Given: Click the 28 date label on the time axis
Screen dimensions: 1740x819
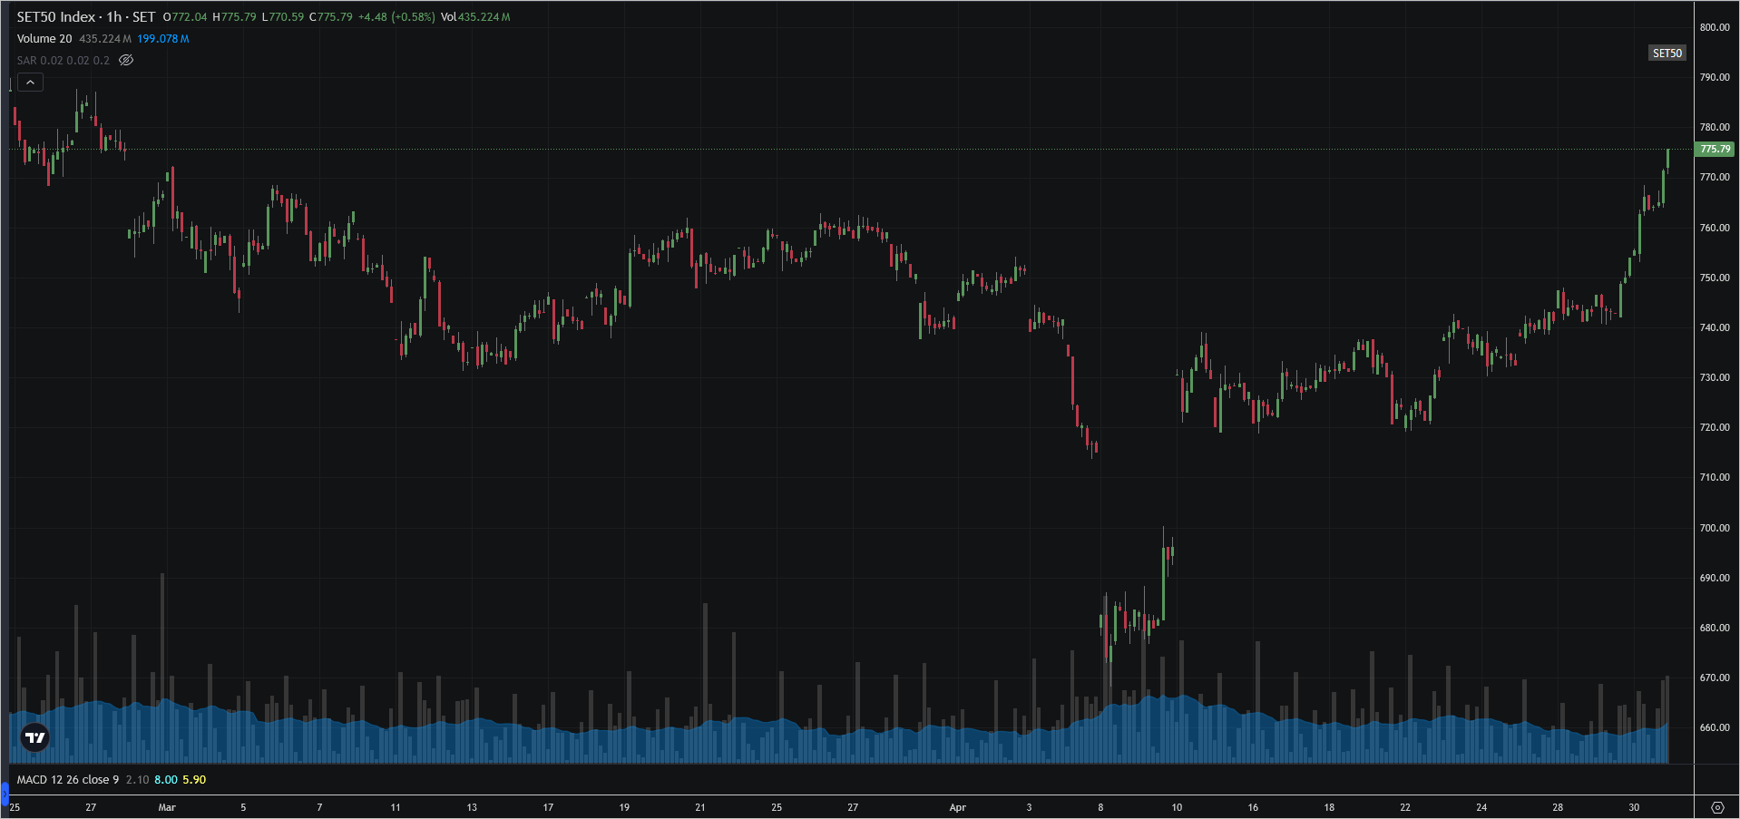Looking at the screenshot, I should [x=1558, y=807].
